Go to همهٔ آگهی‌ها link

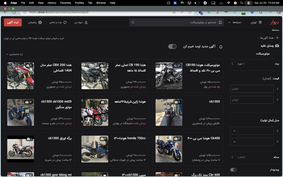[x=267, y=38]
